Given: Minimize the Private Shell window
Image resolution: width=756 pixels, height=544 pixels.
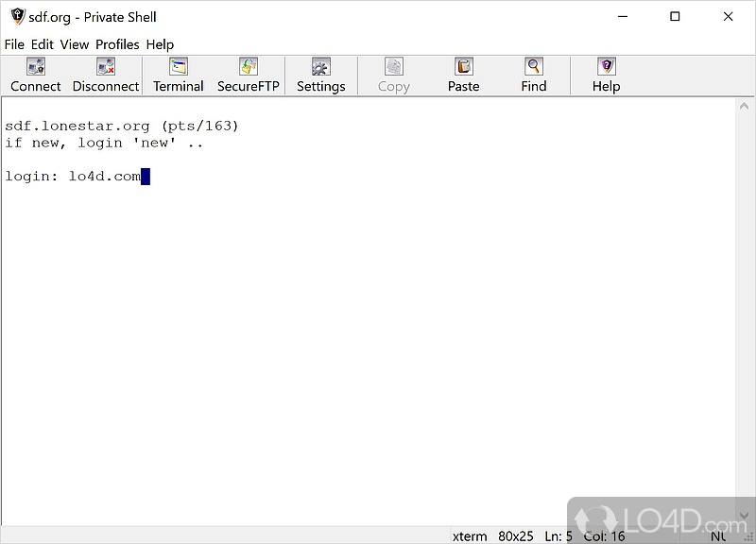Looking at the screenshot, I should point(623,16).
